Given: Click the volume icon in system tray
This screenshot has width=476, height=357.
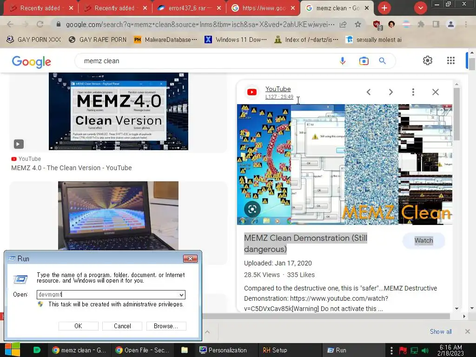Looking at the screenshot, I should tap(425, 350).
